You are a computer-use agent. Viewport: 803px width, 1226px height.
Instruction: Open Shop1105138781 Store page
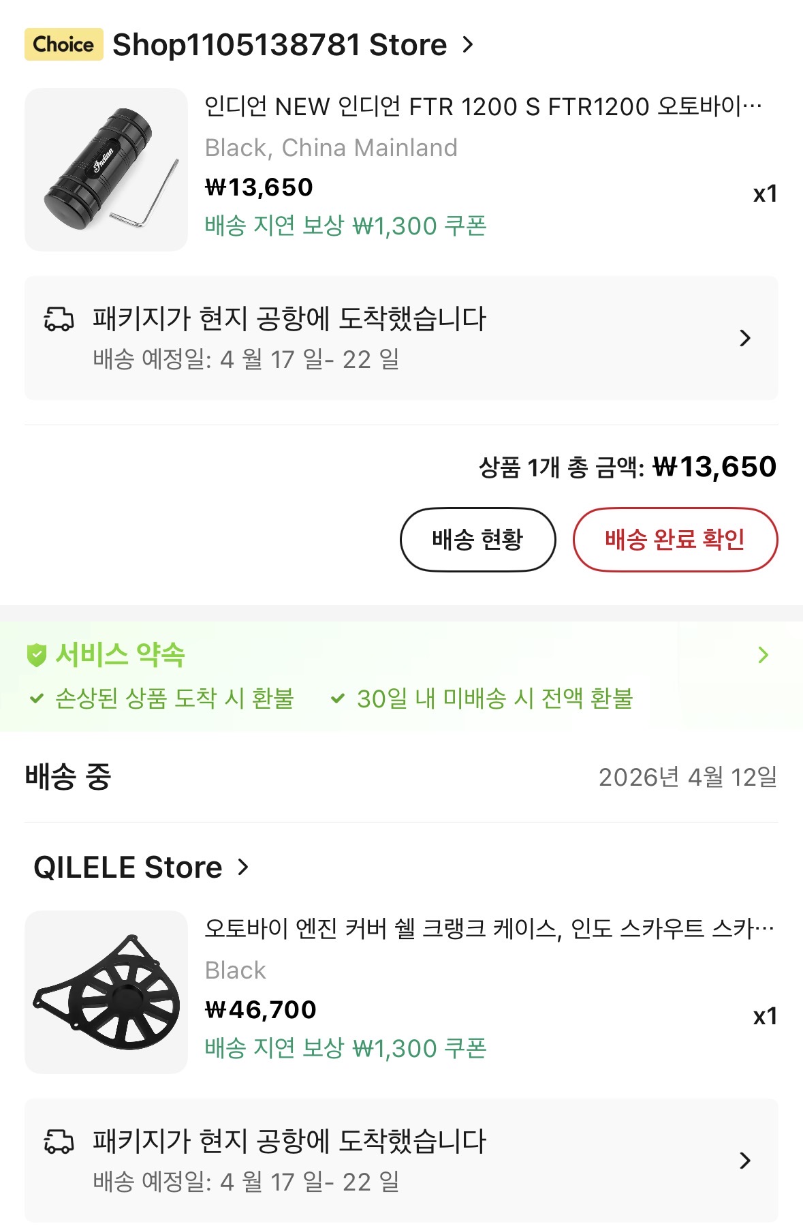coord(279,45)
